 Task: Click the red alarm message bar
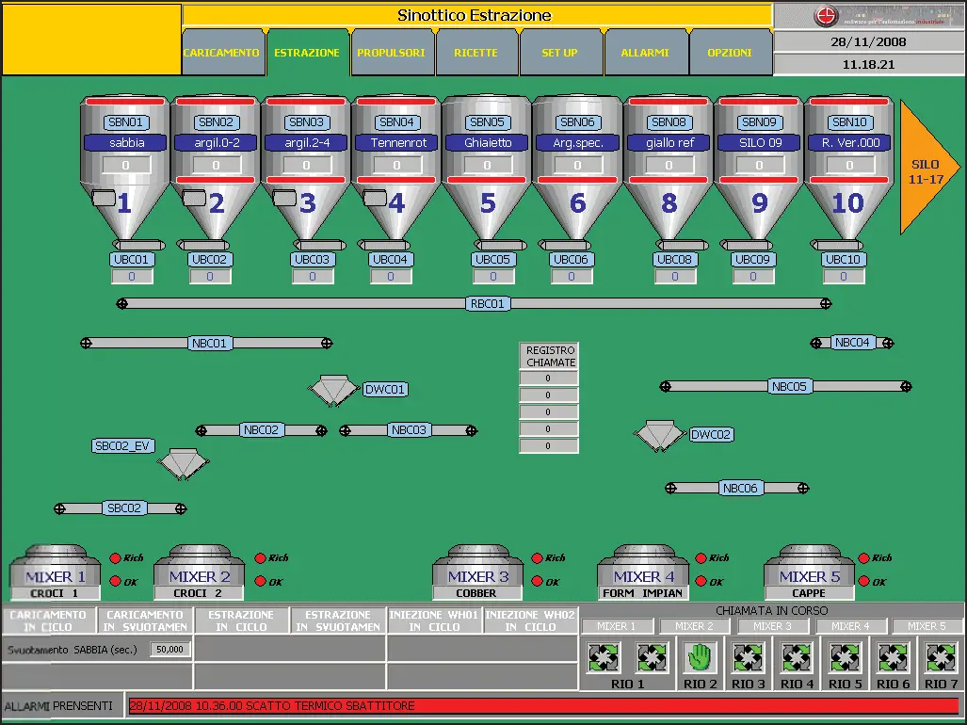click(542, 705)
